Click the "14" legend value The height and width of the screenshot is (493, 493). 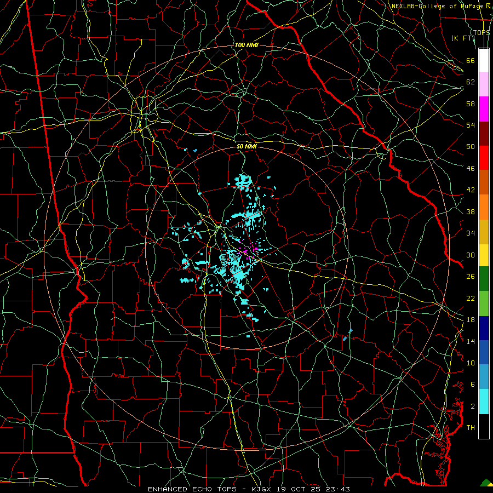[471, 341]
